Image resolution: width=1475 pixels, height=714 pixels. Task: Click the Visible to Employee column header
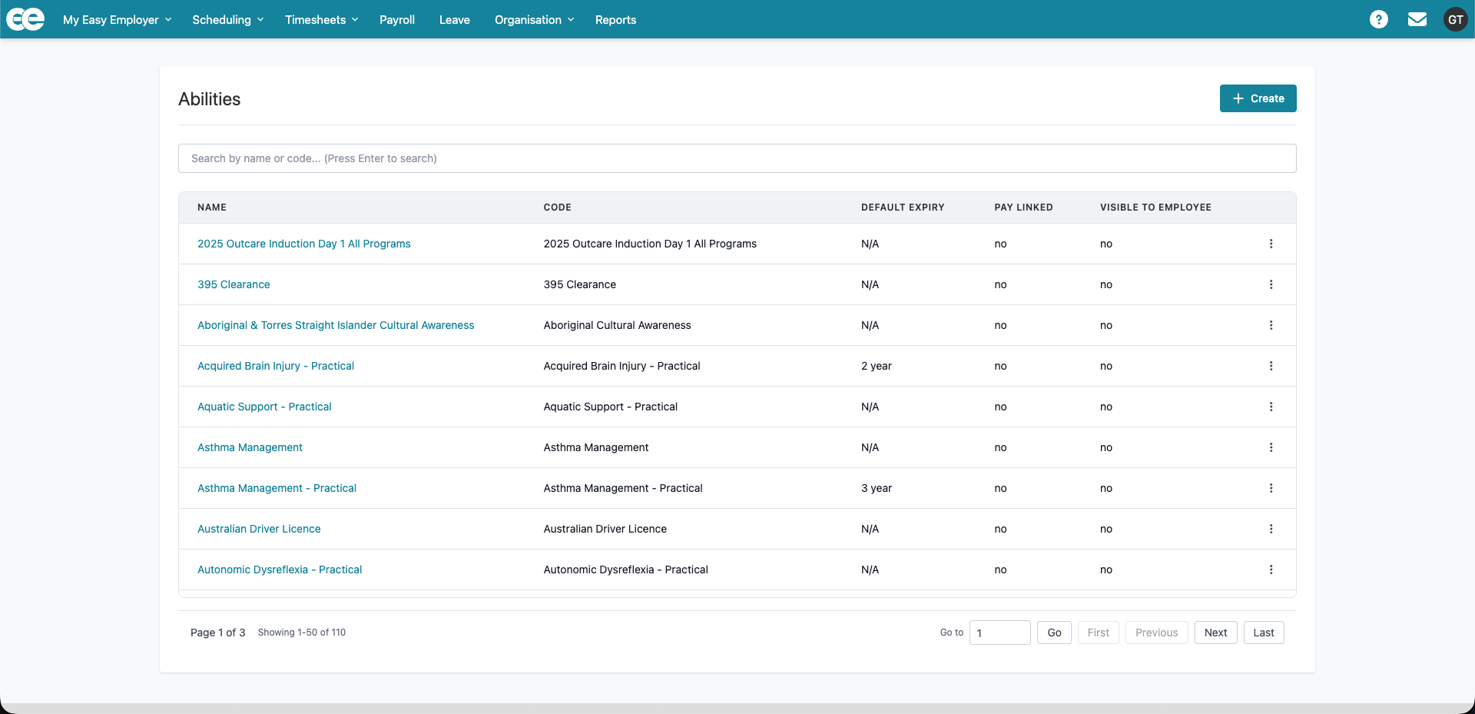coord(1155,208)
